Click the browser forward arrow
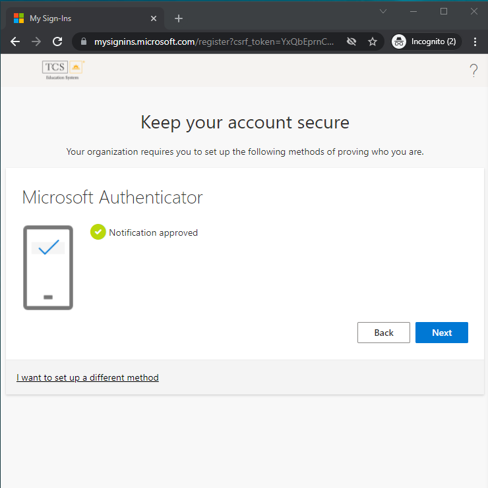This screenshot has height=488, width=488. (x=36, y=41)
